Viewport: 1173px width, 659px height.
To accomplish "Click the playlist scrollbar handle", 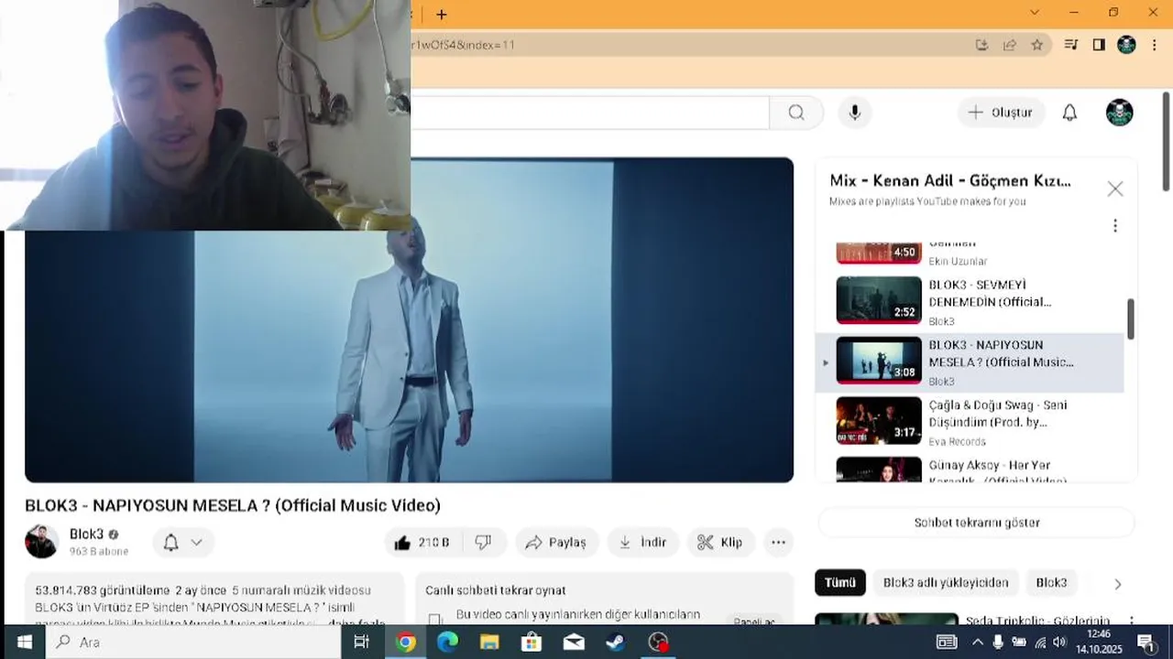I will click(x=1131, y=319).
